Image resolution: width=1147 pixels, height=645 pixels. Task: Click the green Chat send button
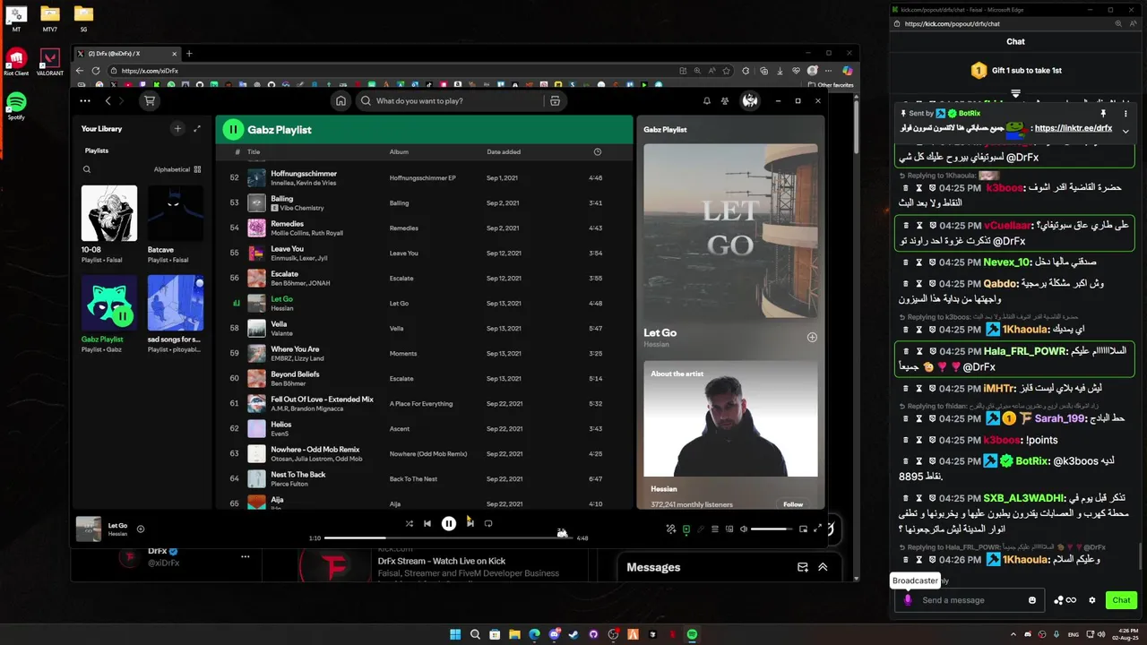coord(1121,600)
